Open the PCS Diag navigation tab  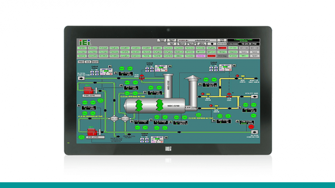click(222, 56)
